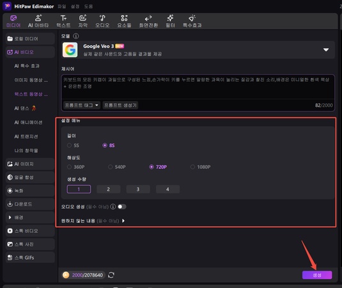Screen dimensions: 342x288
Task: Set generation quantity to 1
Action: pyautogui.click(x=79, y=189)
